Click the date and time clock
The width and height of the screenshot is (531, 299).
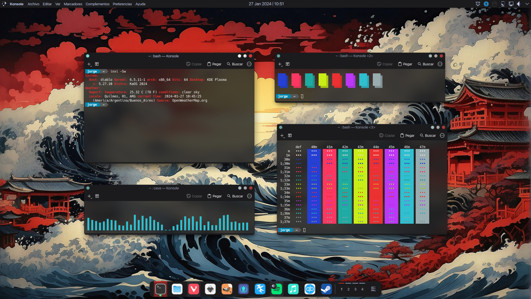(266, 4)
